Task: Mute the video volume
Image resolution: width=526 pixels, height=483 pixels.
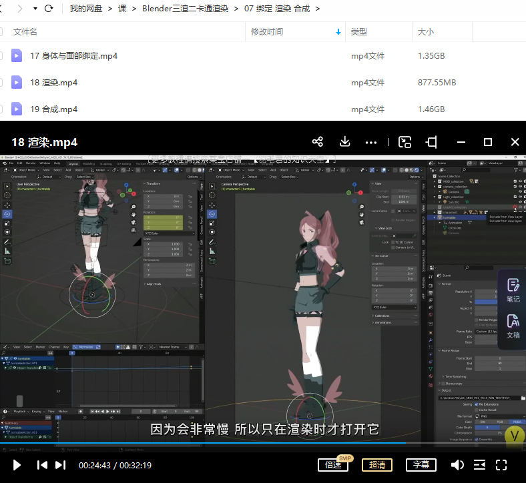Action: [457, 465]
